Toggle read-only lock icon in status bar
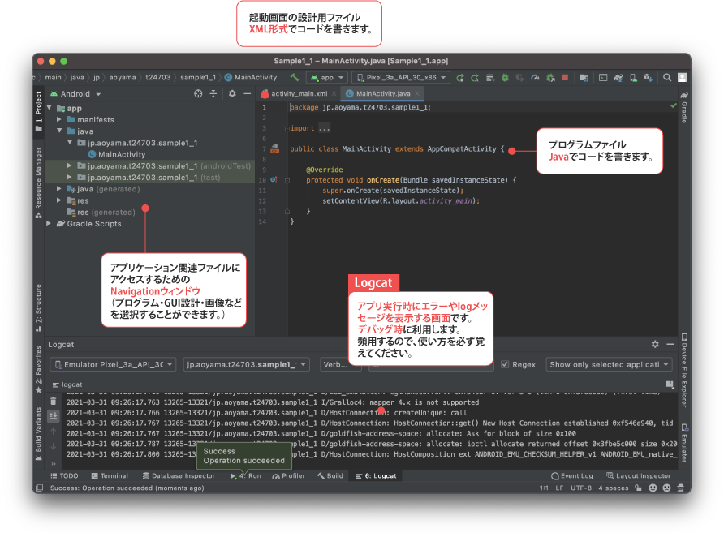Viewport: 724px width, 537px height. 638,488
